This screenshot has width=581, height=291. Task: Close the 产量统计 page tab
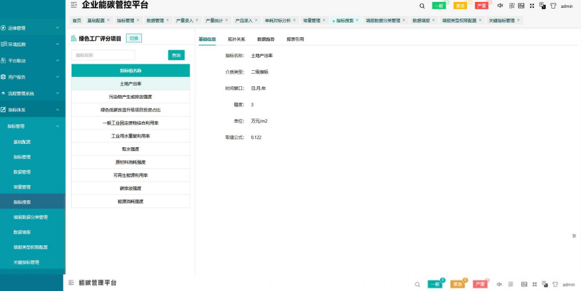coord(226,21)
